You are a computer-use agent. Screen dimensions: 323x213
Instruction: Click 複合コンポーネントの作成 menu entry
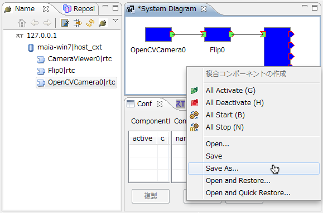tap(254, 73)
